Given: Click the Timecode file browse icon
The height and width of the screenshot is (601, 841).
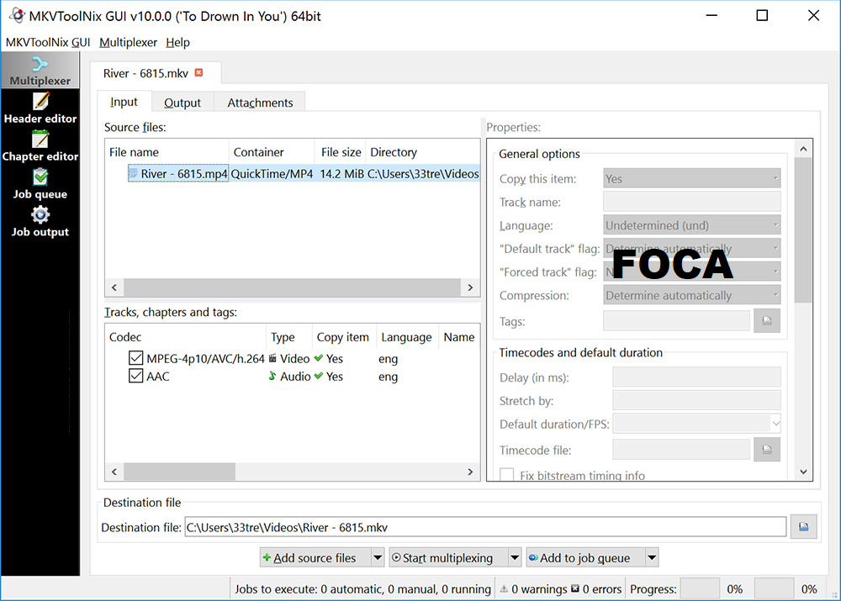Looking at the screenshot, I should tap(767, 449).
